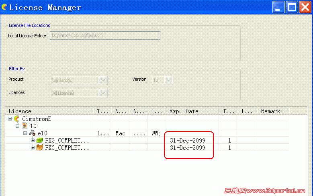Maximize the License Manager window
The width and height of the screenshot is (313, 196).
[292, 7]
